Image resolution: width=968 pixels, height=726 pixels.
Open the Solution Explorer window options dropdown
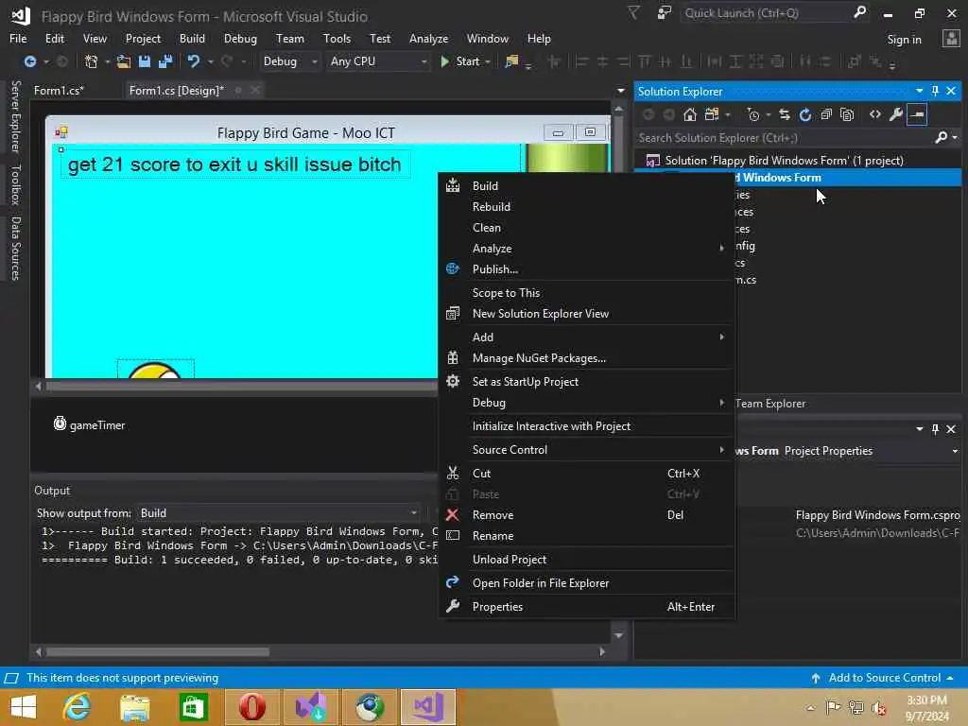919,91
